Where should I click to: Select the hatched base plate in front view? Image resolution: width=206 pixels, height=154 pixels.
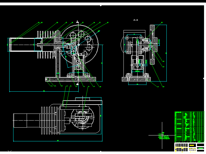pos(70,79)
